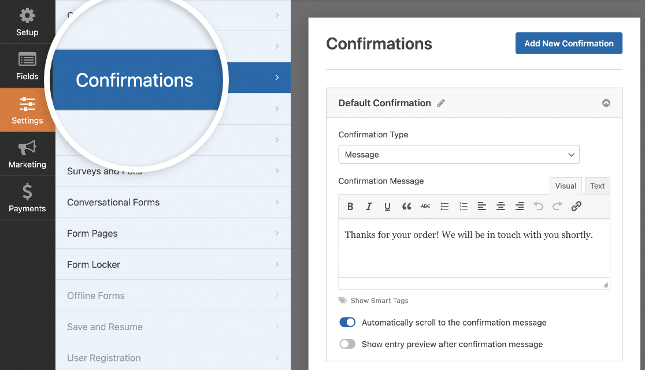Image resolution: width=645 pixels, height=370 pixels.
Task: Click the Default Confirmation panel title
Action: [384, 103]
